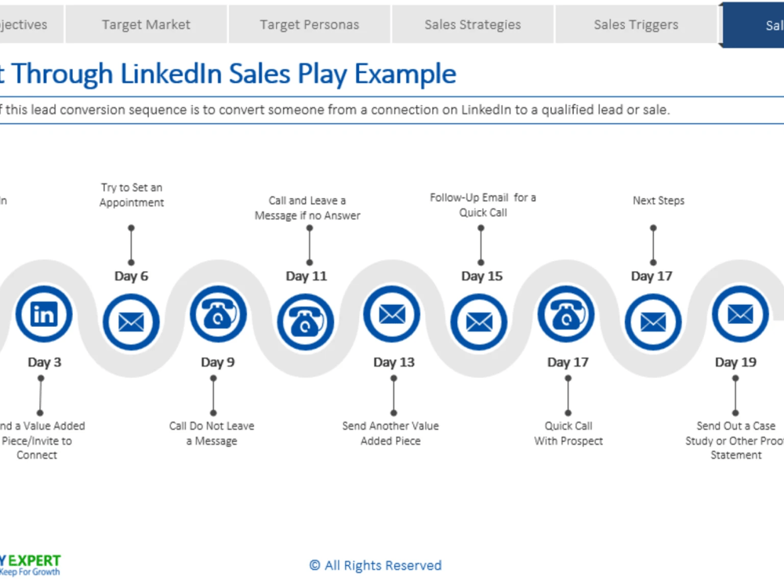Viewport: 784px width, 588px height.
Task: Click the LinkedIn icon above Day 3
Action: click(x=44, y=314)
